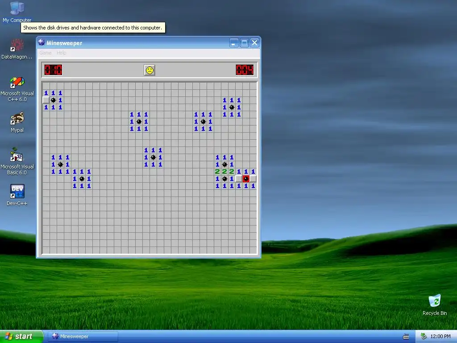The height and width of the screenshot is (343, 457).
Task: Select the Mypal browser shortcut
Action: click(x=17, y=122)
